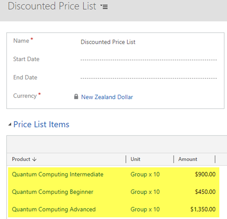
Task: Click the sort arrow beside Product header
Action: click(x=34, y=160)
